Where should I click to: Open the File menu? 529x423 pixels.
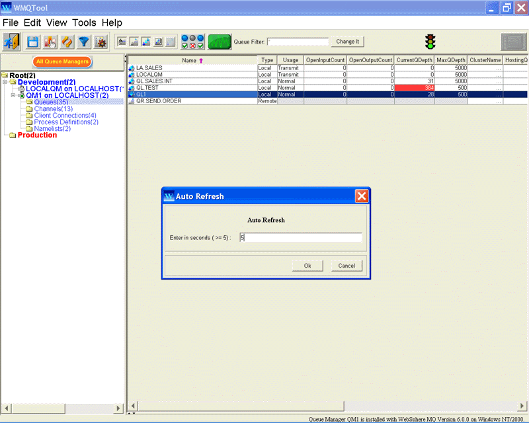tap(11, 23)
